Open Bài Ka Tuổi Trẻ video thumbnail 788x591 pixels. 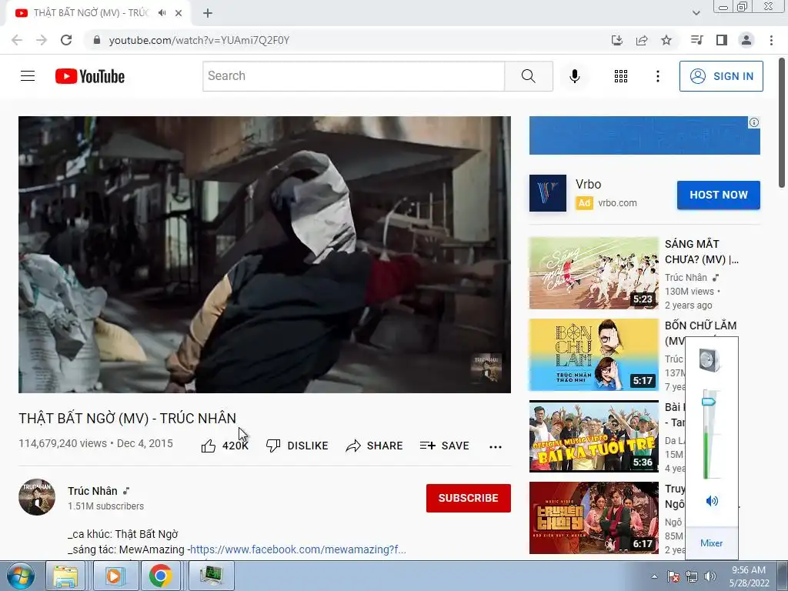click(593, 436)
